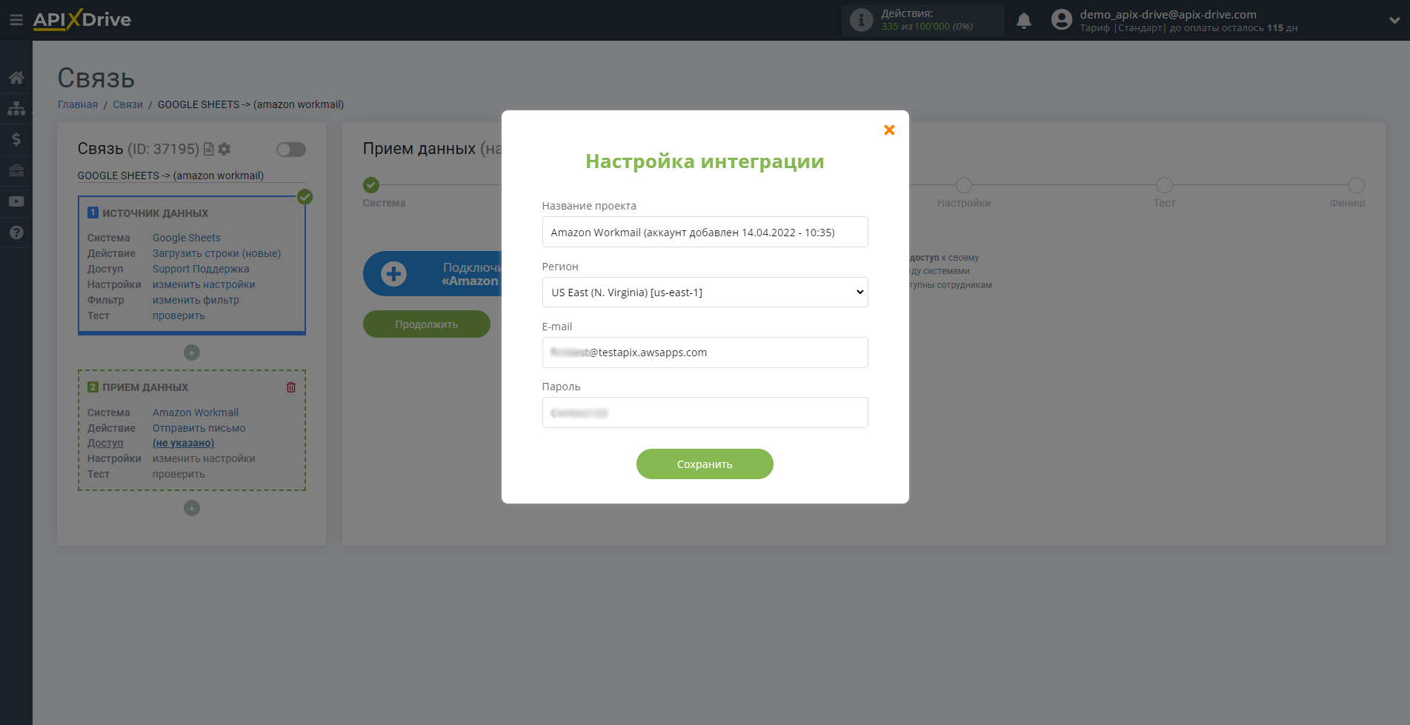Click the Финиш step circle
The height and width of the screenshot is (725, 1410).
(x=1357, y=185)
